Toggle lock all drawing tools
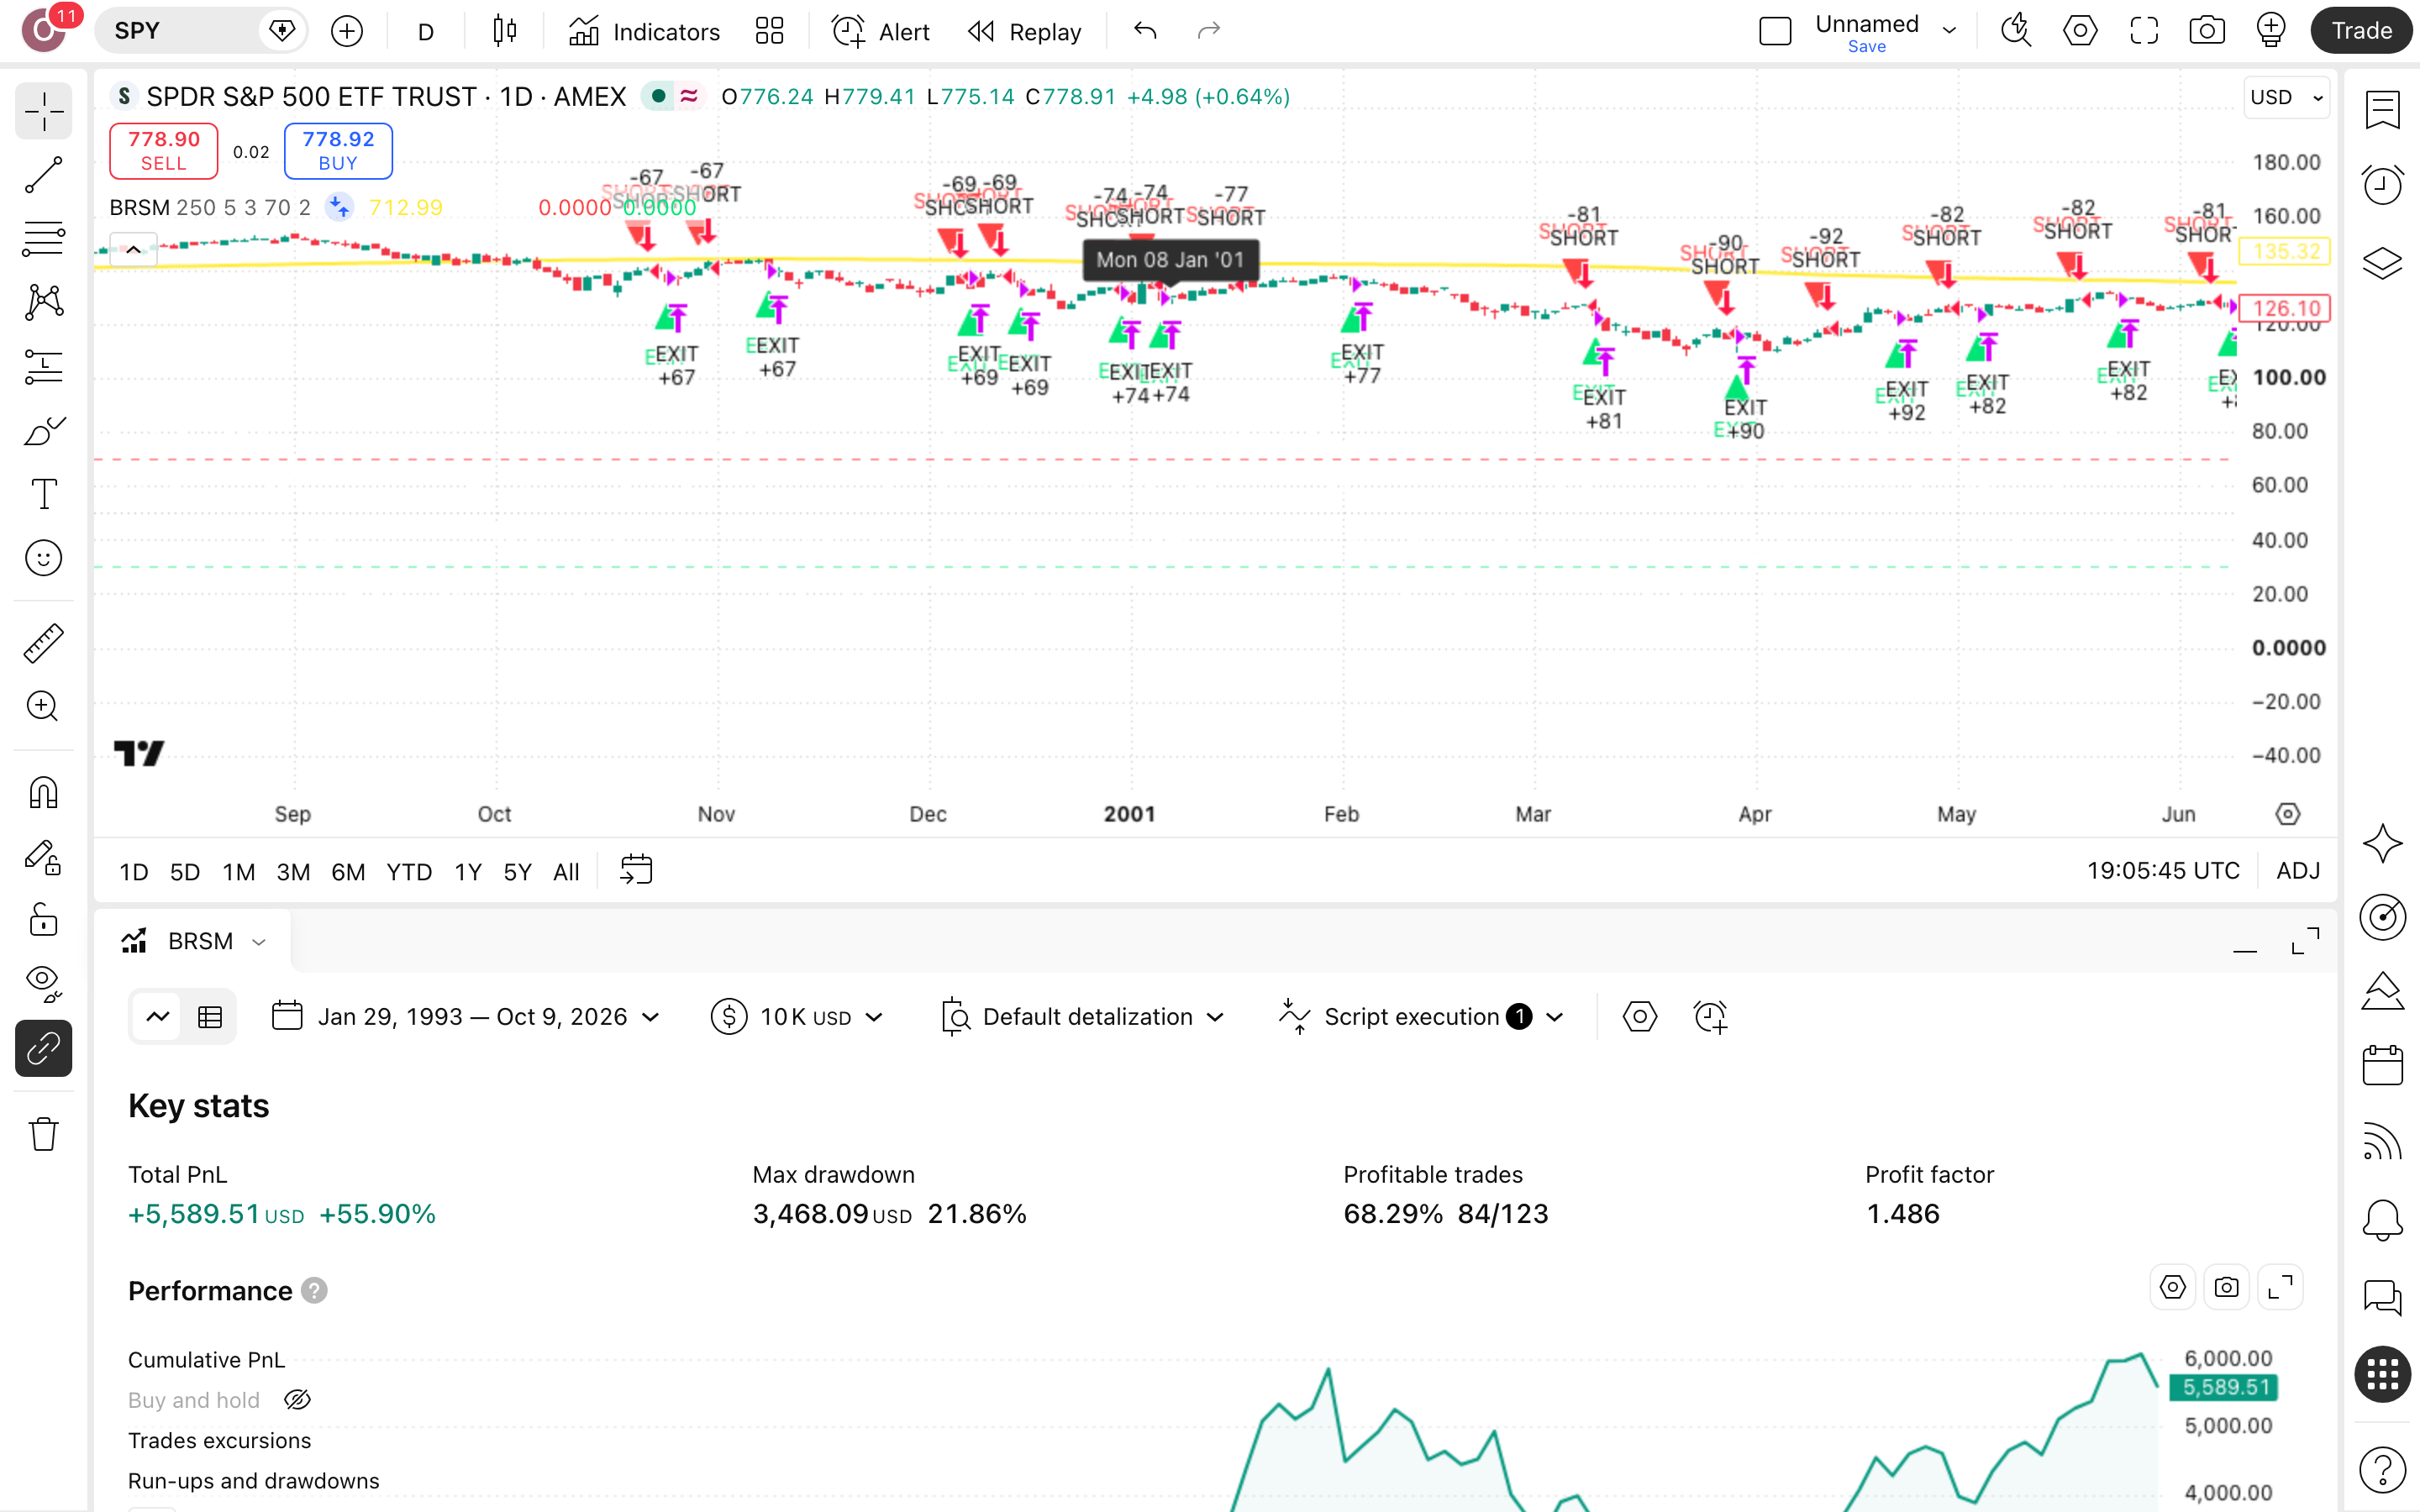The image size is (2420, 1512). point(43,920)
